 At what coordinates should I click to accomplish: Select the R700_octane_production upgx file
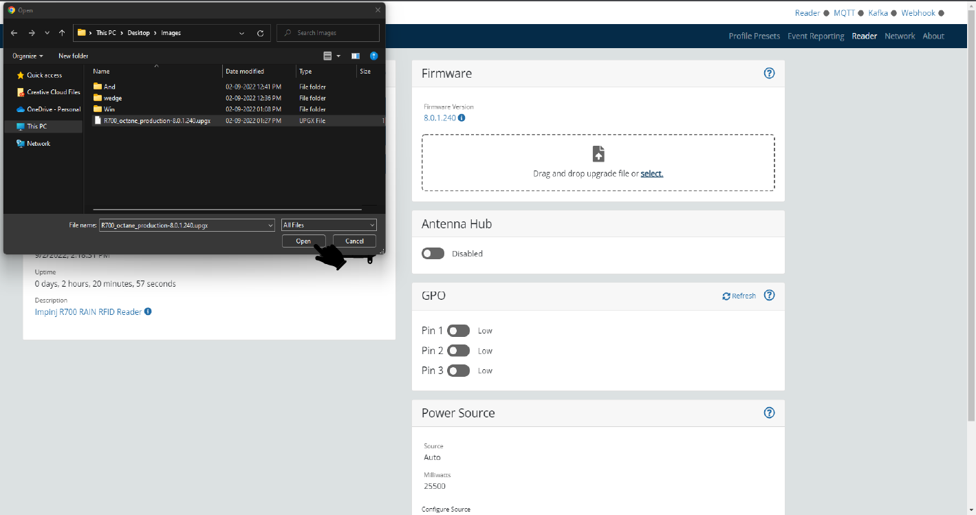157,121
